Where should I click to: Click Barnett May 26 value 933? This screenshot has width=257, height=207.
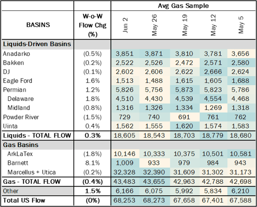click(x=154, y=163)
